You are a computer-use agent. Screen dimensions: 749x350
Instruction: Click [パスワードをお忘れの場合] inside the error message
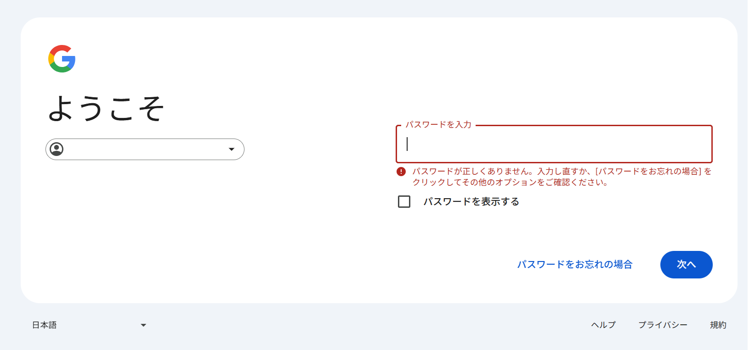click(648, 171)
